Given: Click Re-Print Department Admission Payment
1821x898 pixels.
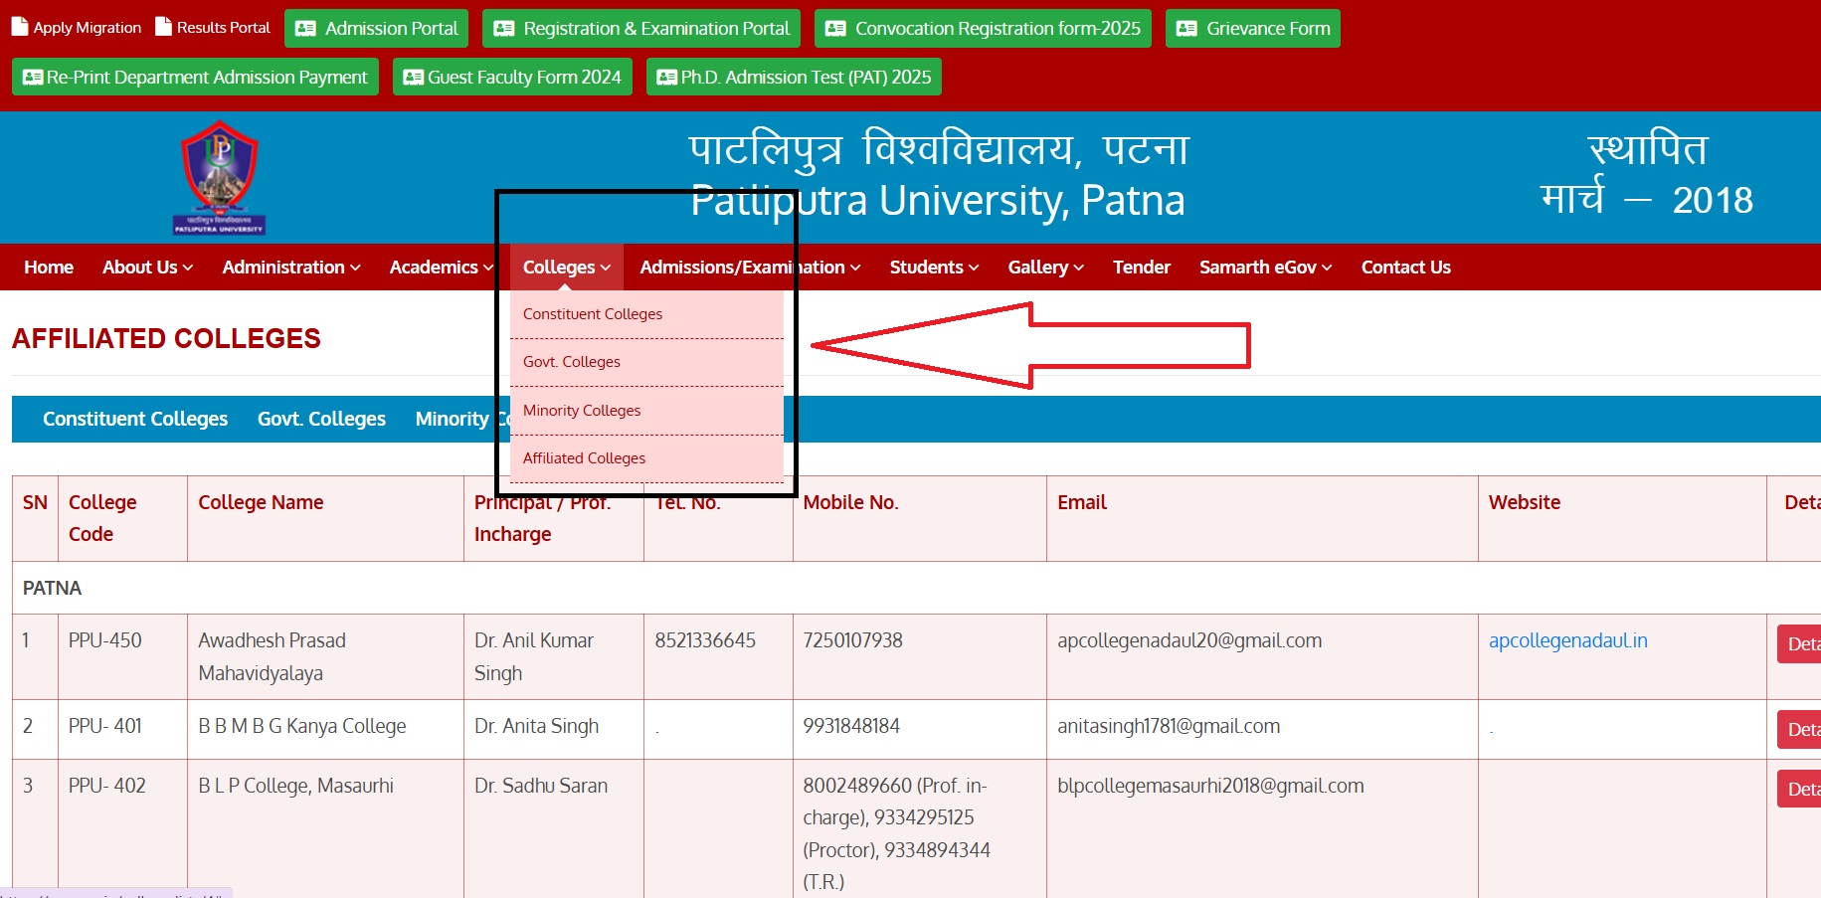Looking at the screenshot, I should coord(195,78).
